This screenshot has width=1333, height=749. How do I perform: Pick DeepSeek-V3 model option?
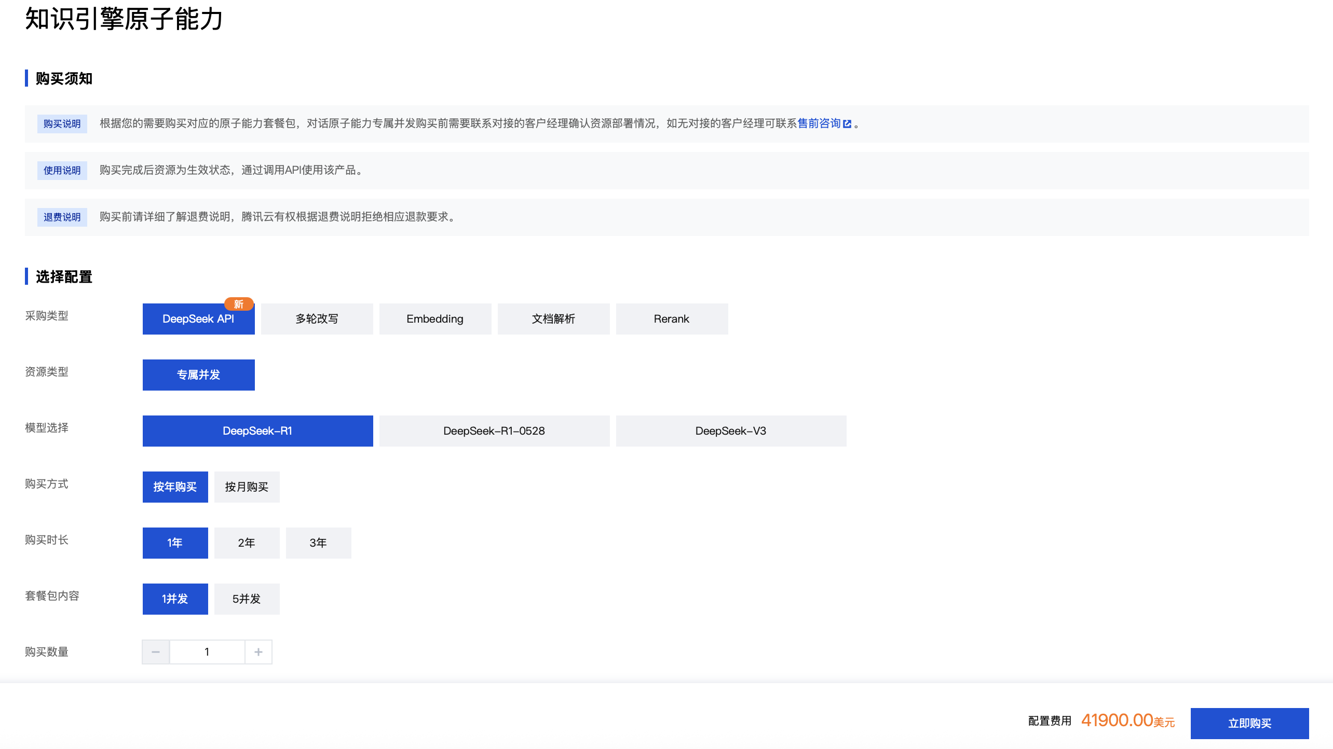[731, 431]
